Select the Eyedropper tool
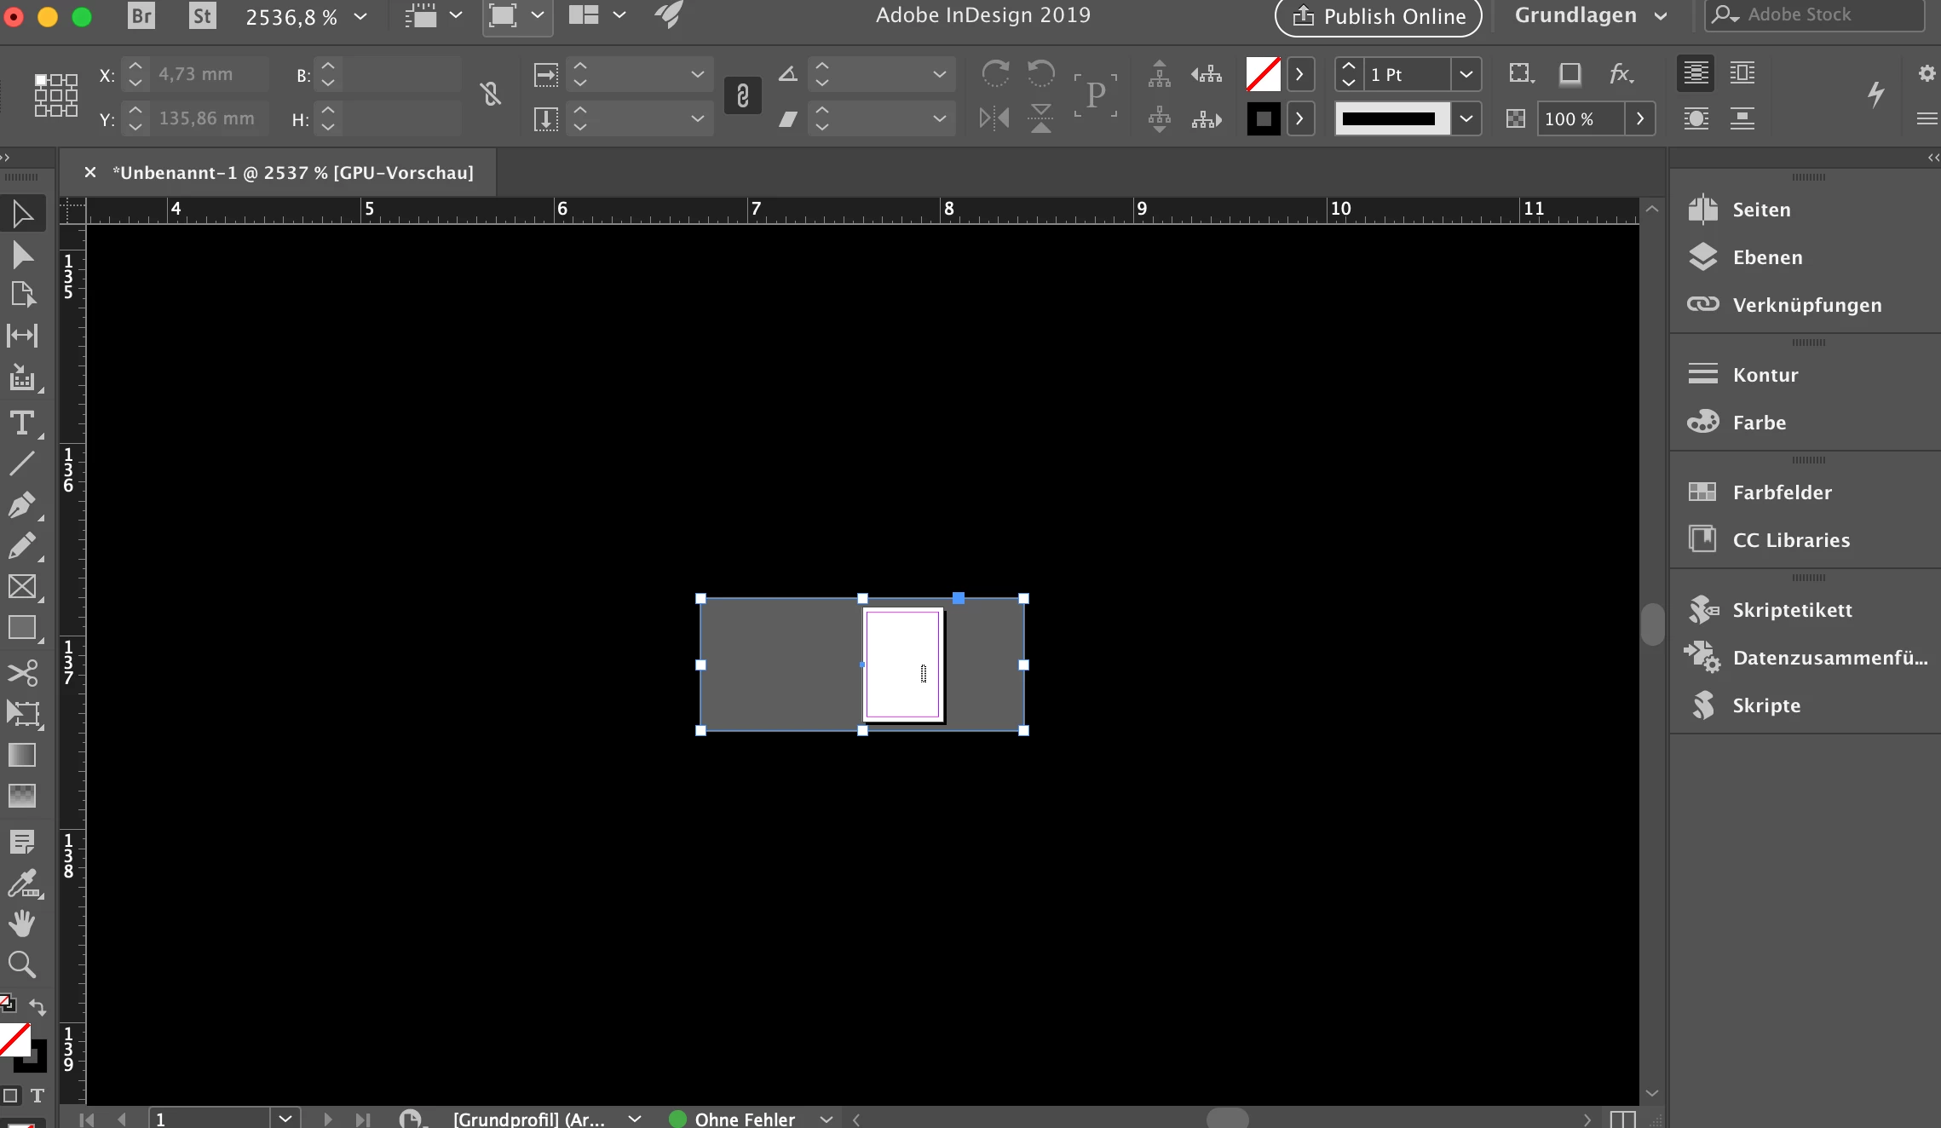Viewport: 1941px width, 1128px height. (x=22, y=884)
